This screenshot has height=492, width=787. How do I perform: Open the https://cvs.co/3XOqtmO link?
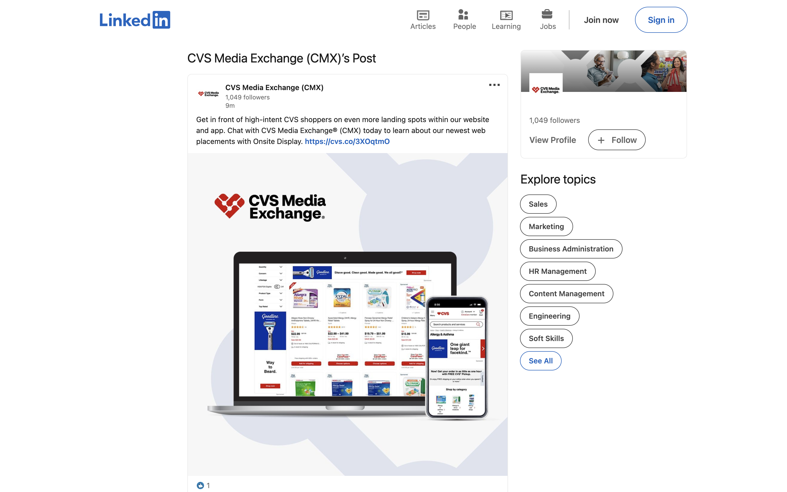point(347,141)
